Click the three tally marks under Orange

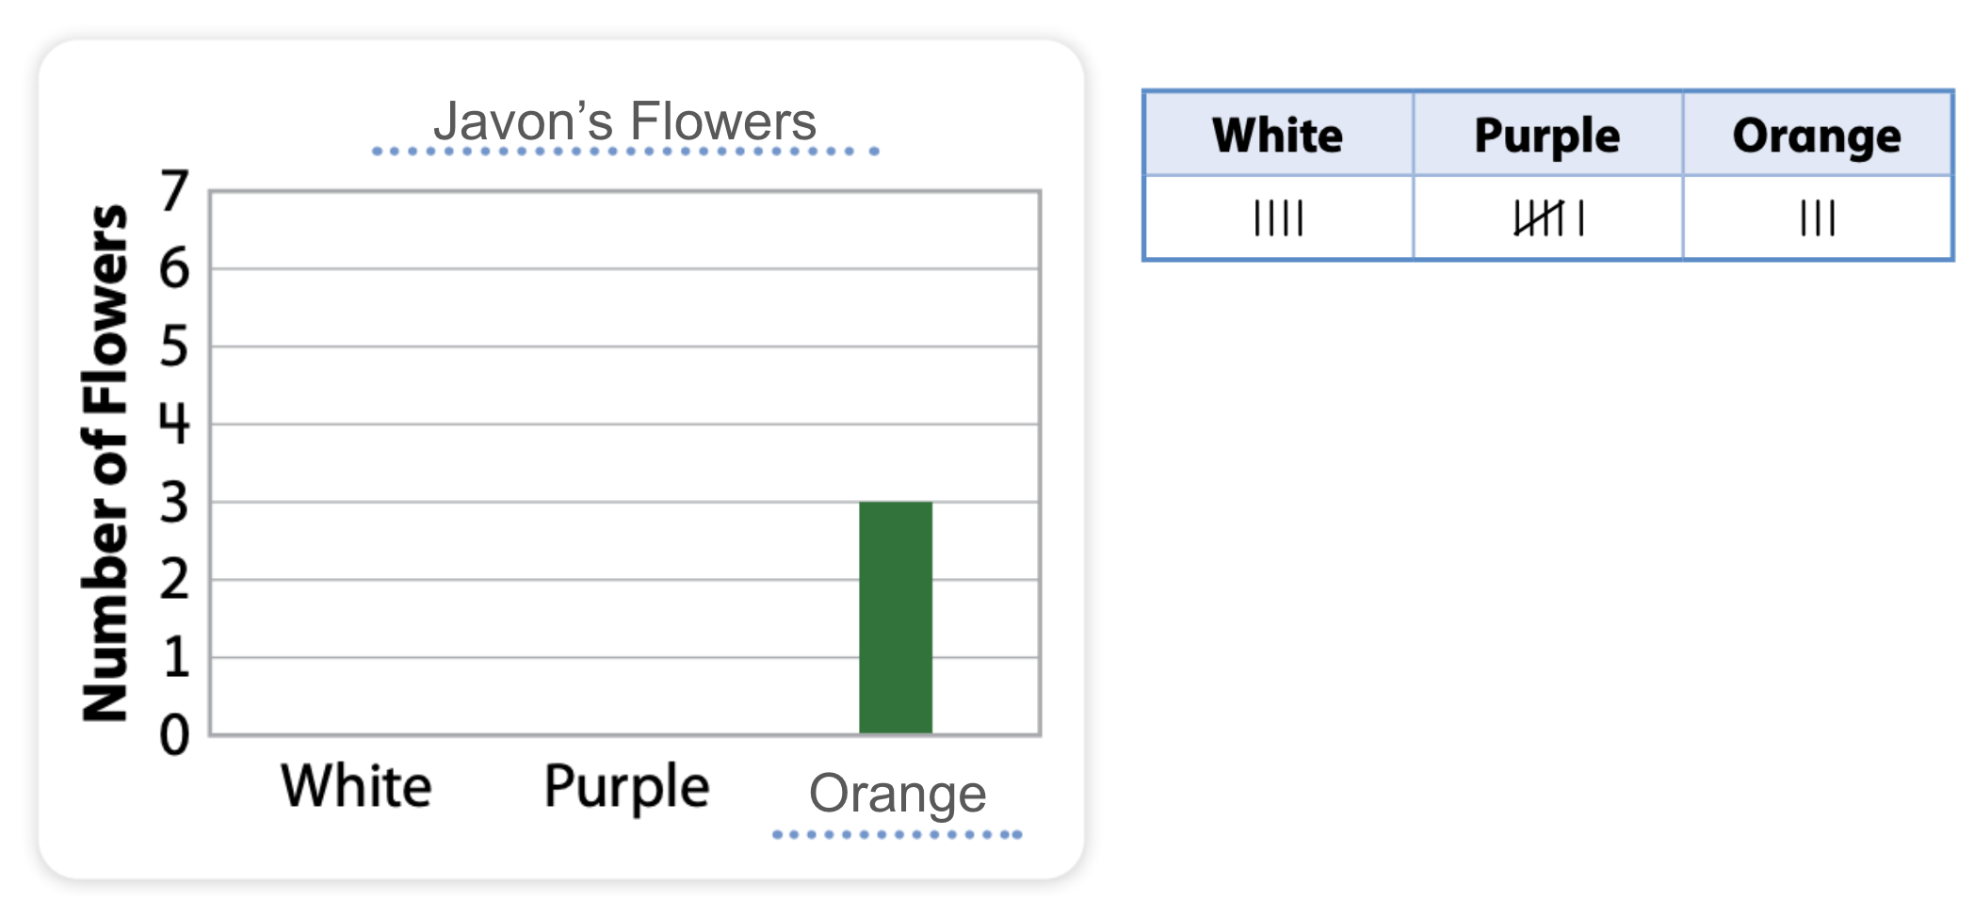point(1817,218)
